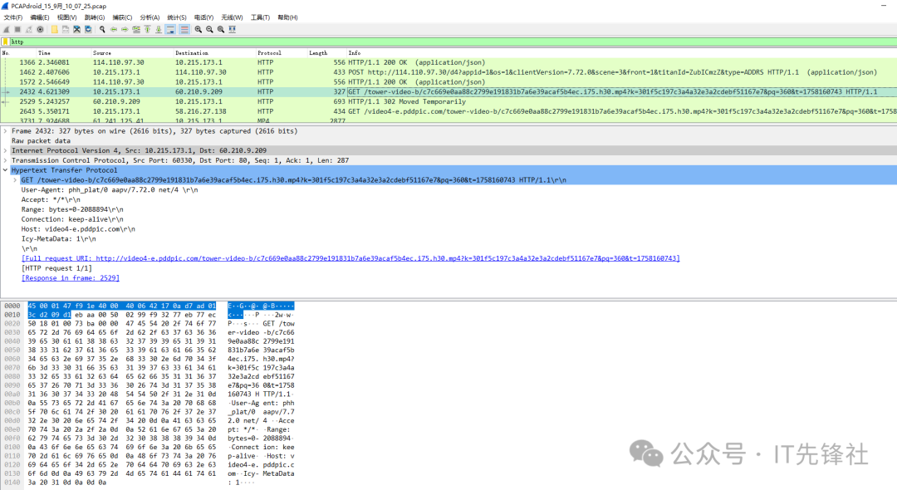Screen dimensions: 897x490
Task: Open the 帮助(H) menu
Action: click(x=287, y=17)
